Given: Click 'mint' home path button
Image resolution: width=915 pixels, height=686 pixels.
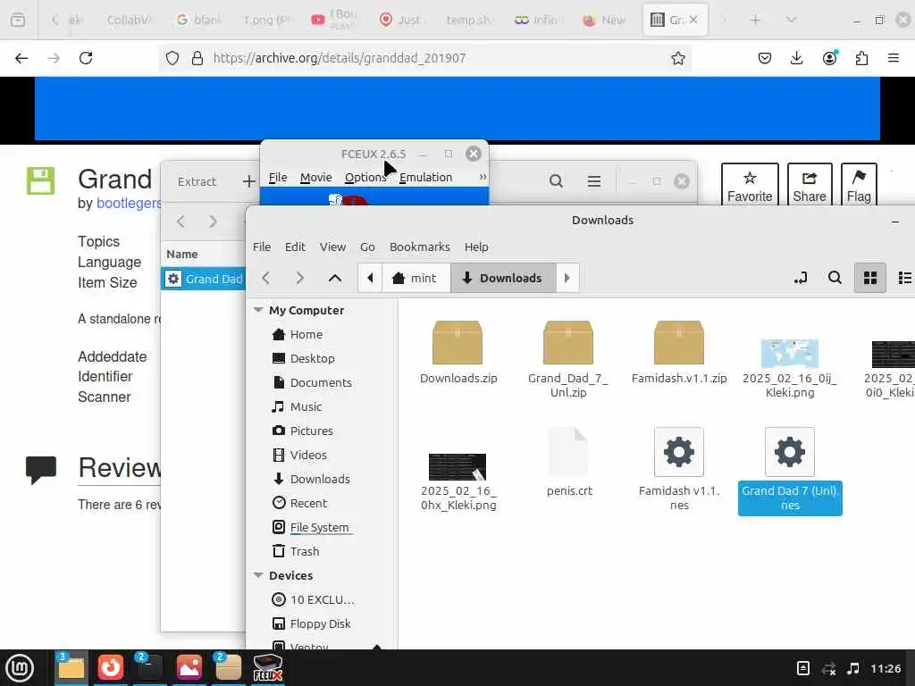Looking at the screenshot, I should pyautogui.click(x=416, y=278).
